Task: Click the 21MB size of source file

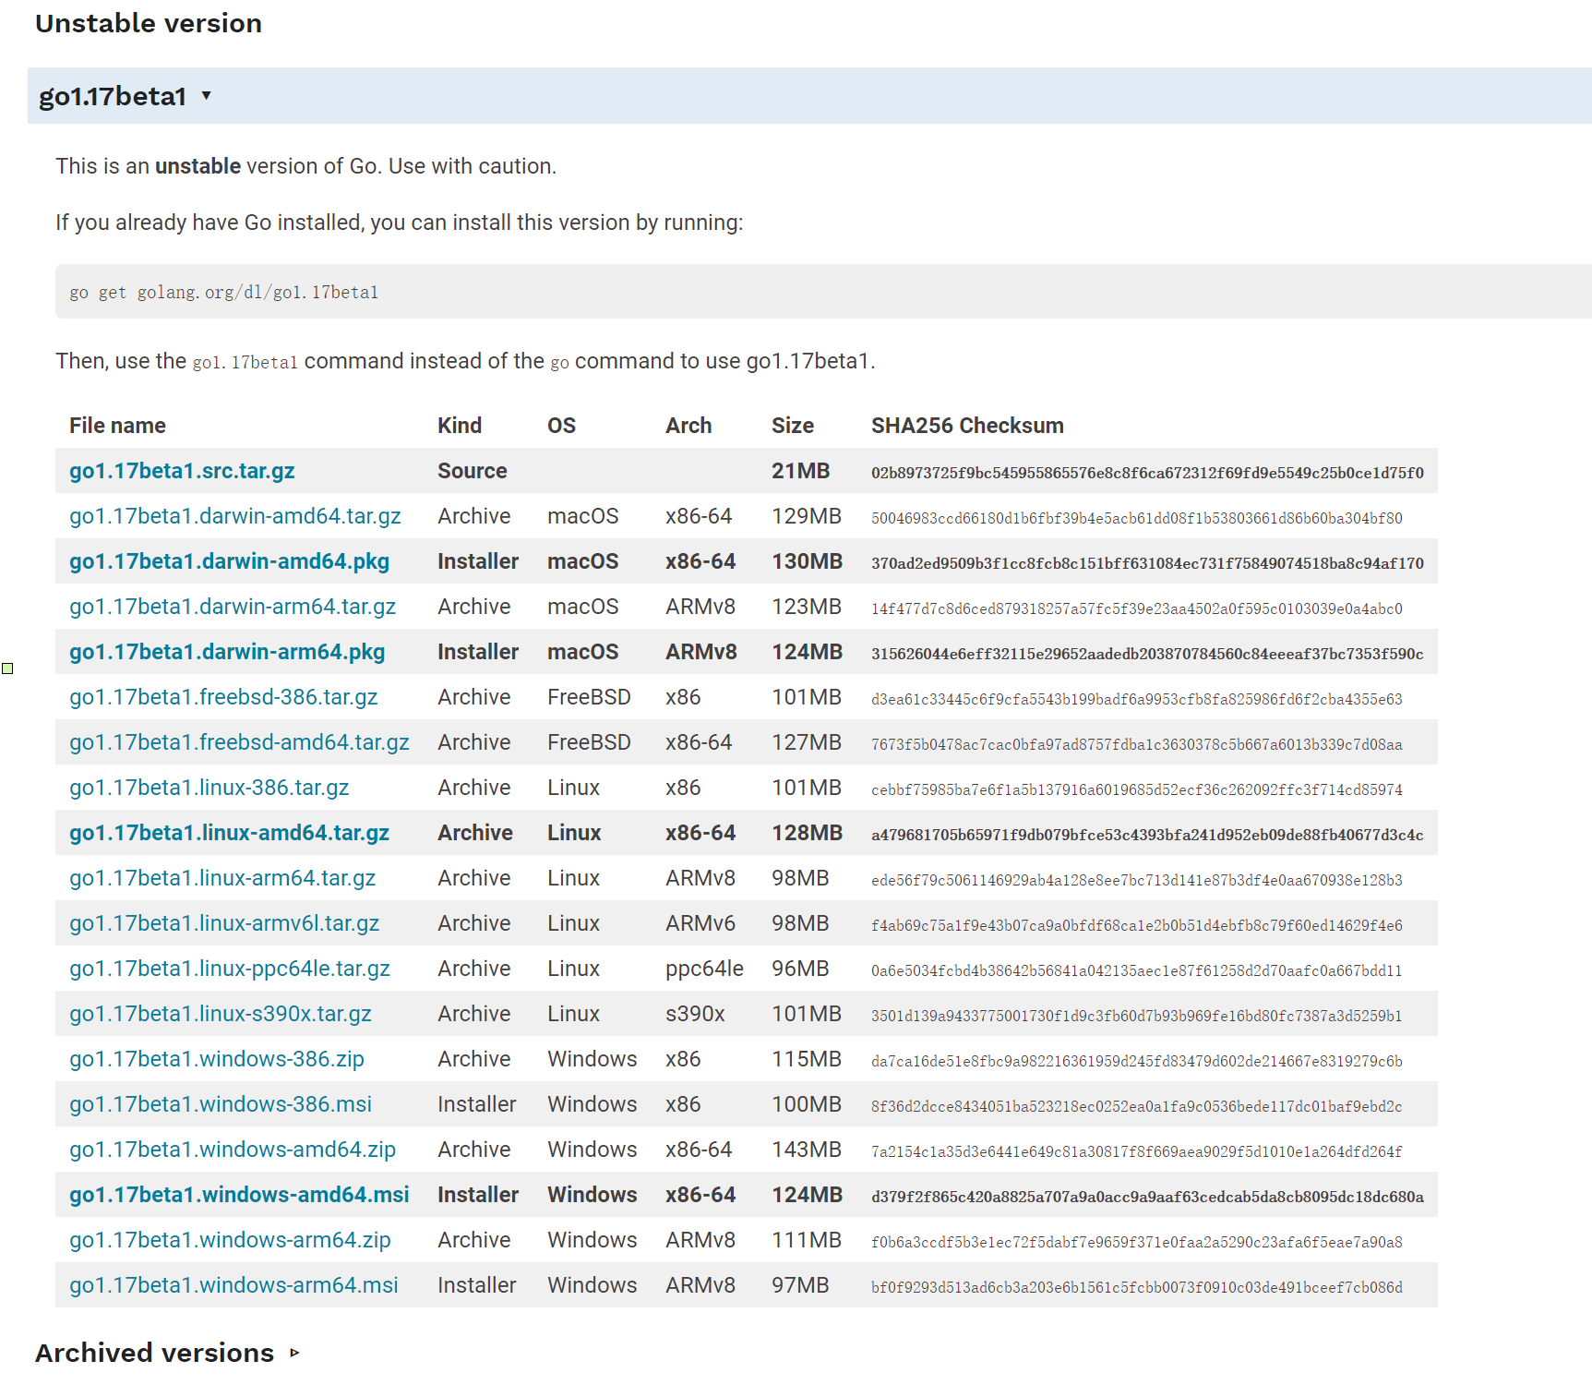Action: pyautogui.click(x=800, y=471)
